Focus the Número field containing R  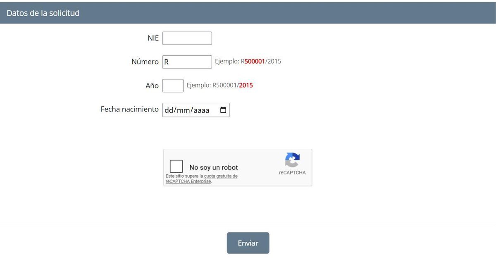tap(187, 62)
